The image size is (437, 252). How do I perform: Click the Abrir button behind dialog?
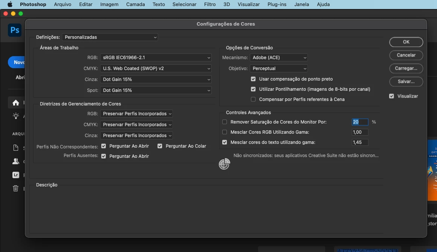20,78
